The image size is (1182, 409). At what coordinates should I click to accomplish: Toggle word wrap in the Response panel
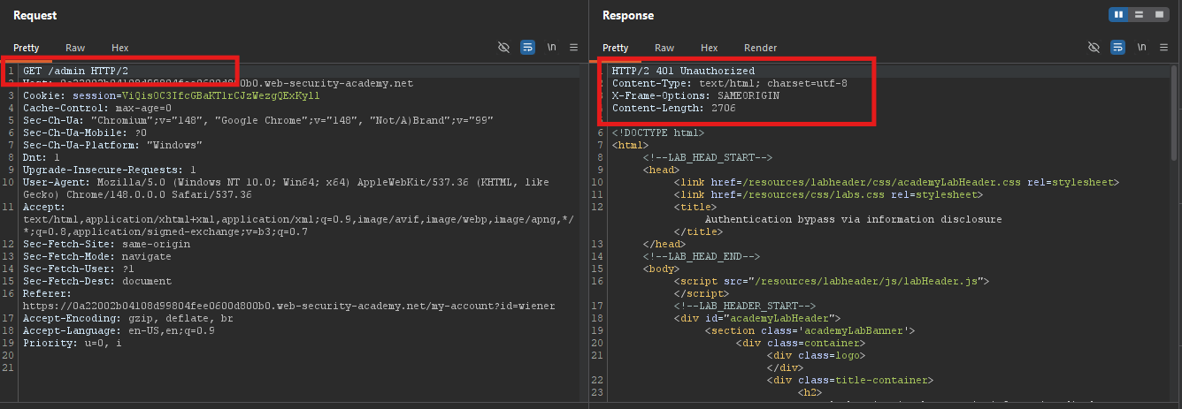point(1117,48)
